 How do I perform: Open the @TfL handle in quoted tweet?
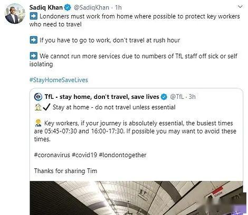click(177, 97)
